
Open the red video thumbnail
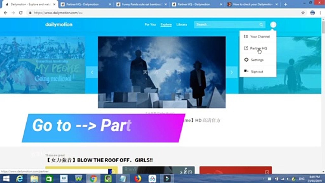click(236, 170)
